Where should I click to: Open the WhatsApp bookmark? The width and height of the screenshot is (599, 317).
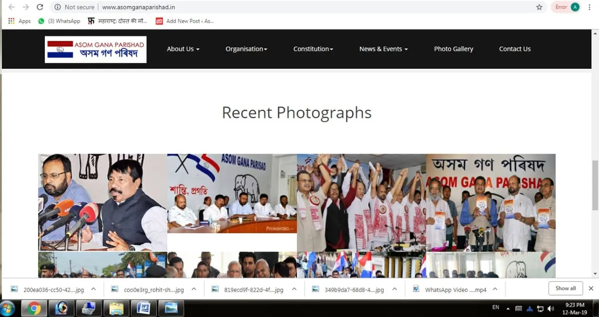[59, 21]
